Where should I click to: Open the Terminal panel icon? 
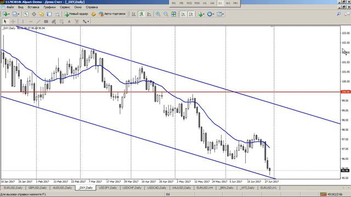(x=49, y=14)
